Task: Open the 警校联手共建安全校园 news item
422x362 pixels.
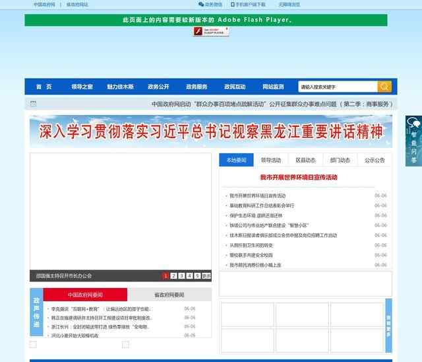Action: pos(251,255)
